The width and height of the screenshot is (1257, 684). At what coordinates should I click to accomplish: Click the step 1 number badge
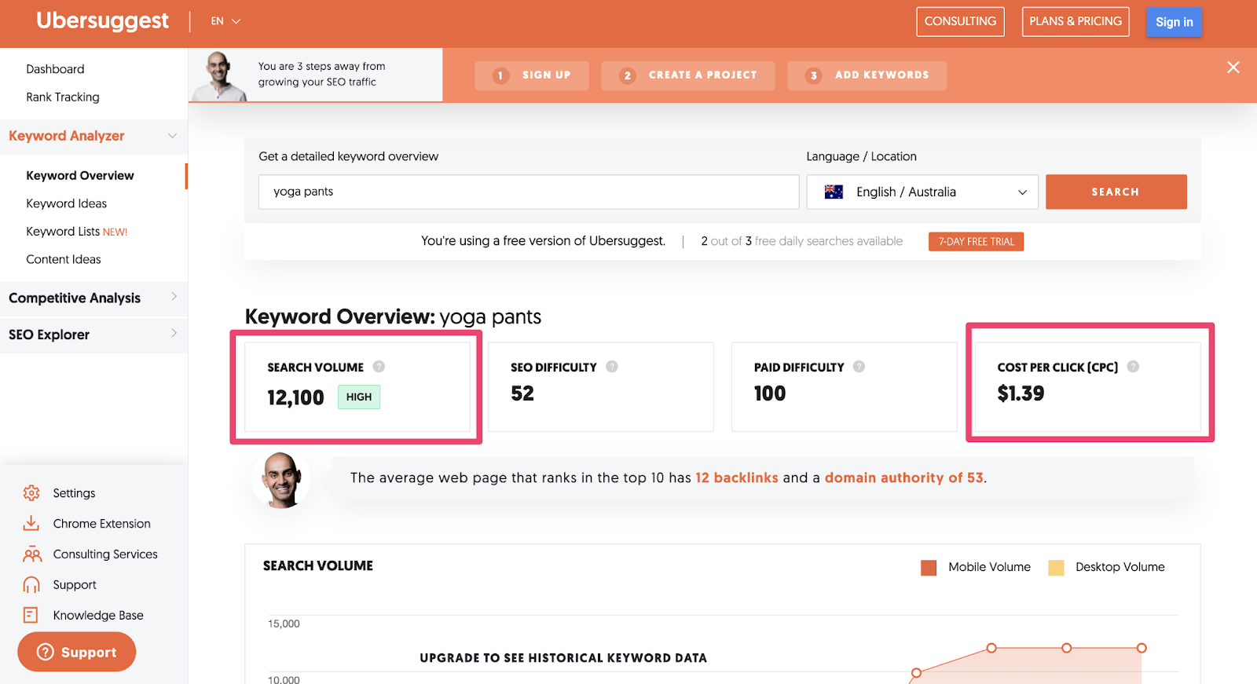(x=500, y=75)
